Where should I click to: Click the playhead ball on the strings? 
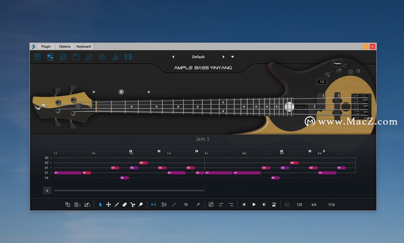pyautogui.click(x=289, y=107)
